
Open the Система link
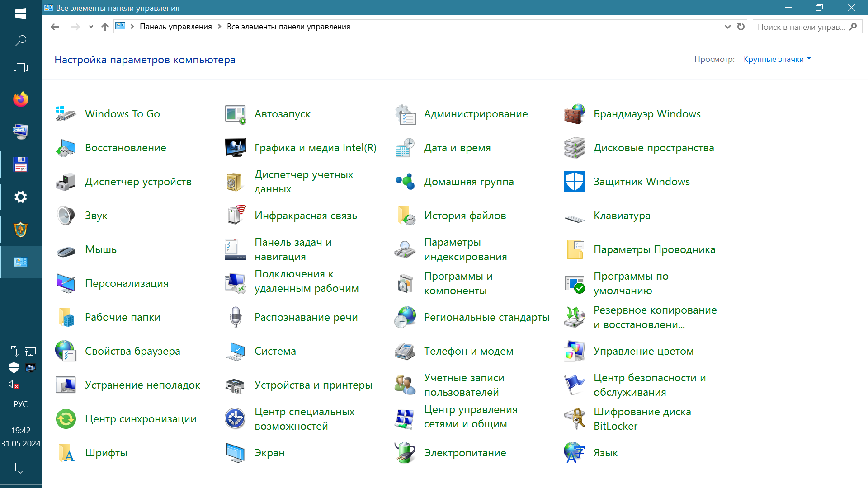click(x=275, y=351)
